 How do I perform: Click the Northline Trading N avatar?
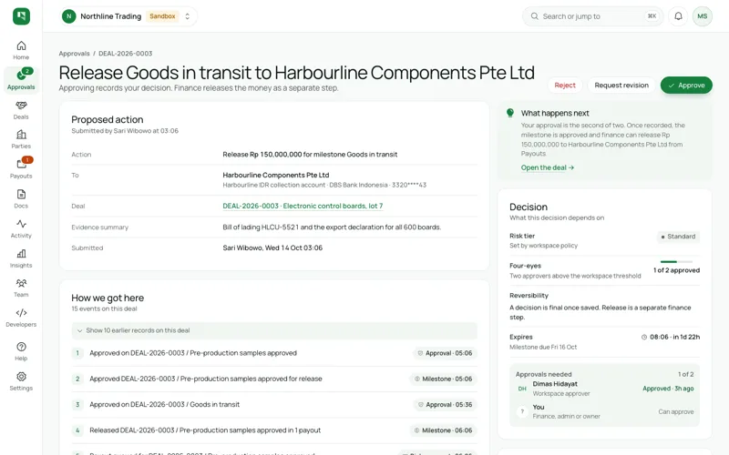click(x=69, y=16)
